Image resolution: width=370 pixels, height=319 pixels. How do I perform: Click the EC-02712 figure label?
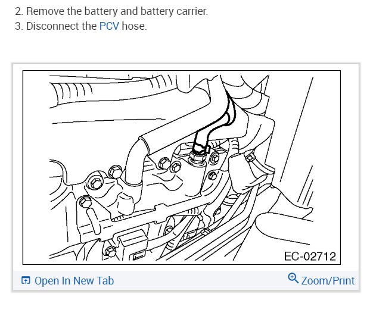(310, 257)
